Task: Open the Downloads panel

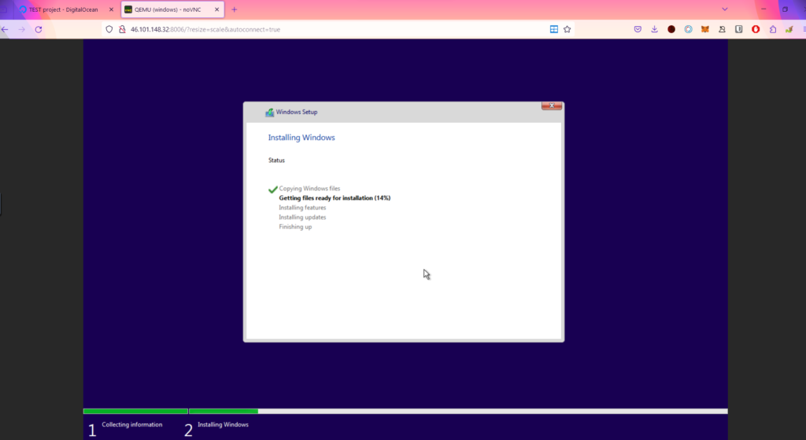Action: [654, 29]
